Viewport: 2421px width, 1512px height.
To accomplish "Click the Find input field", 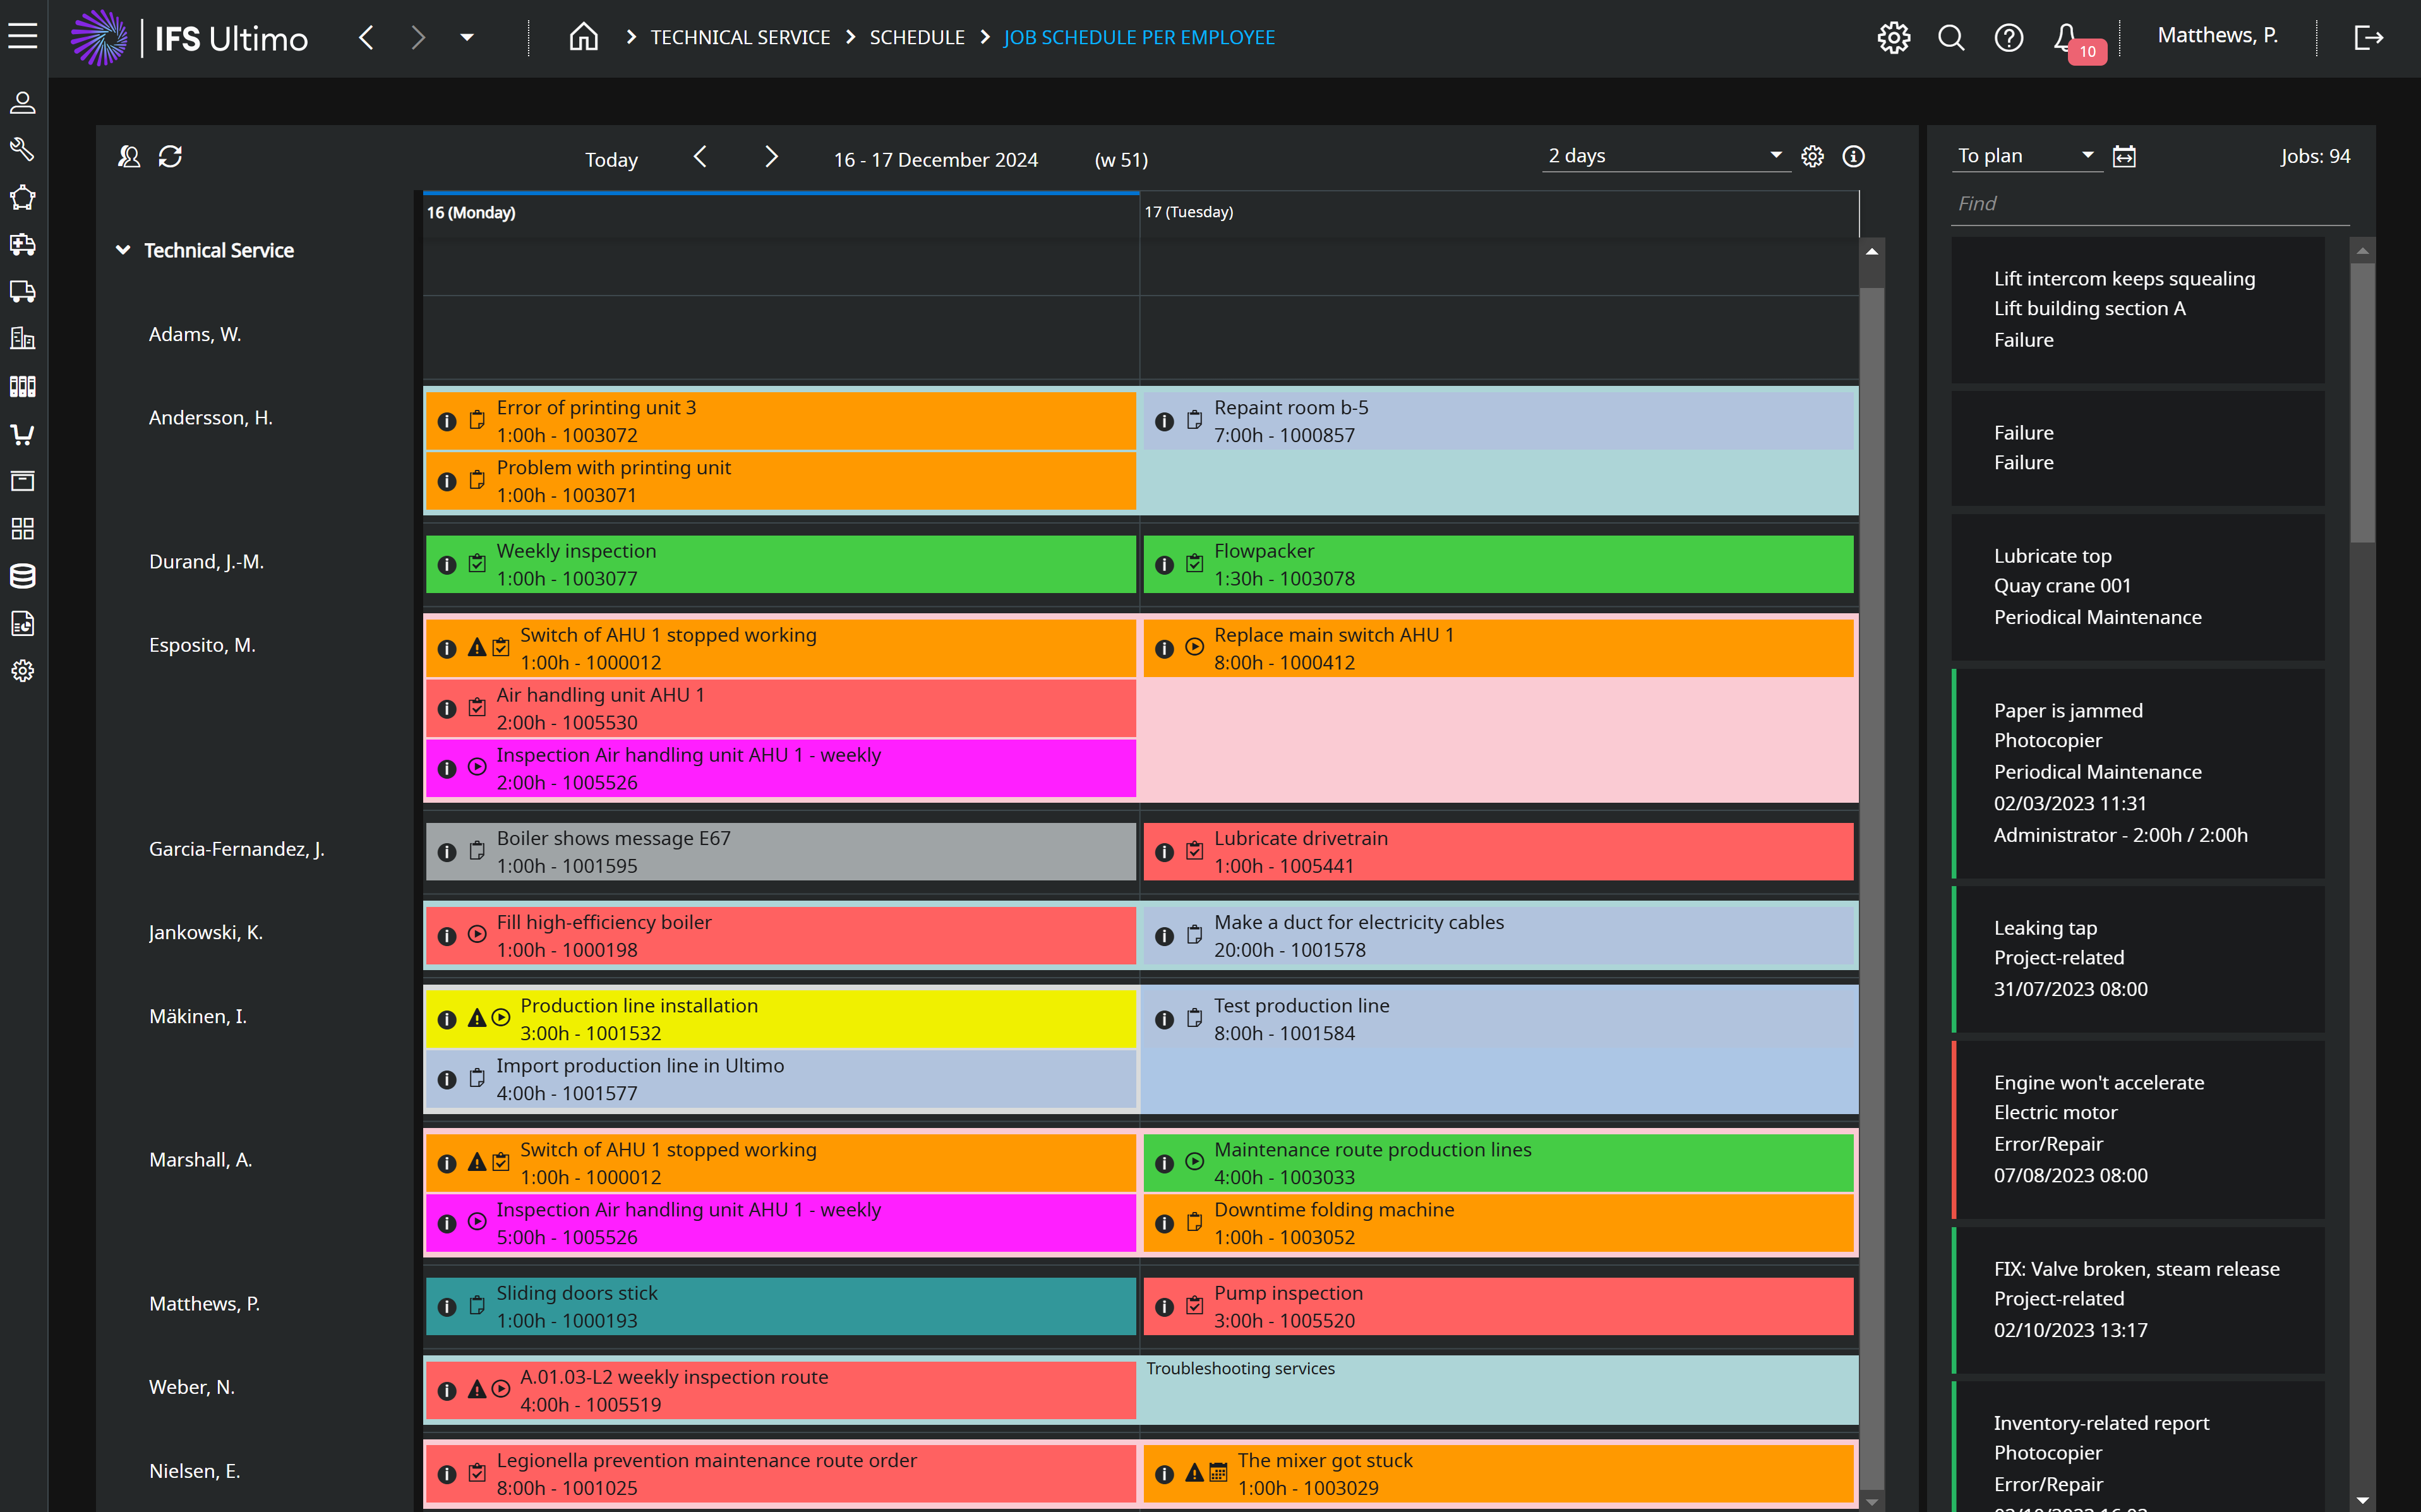I will (x=2150, y=204).
